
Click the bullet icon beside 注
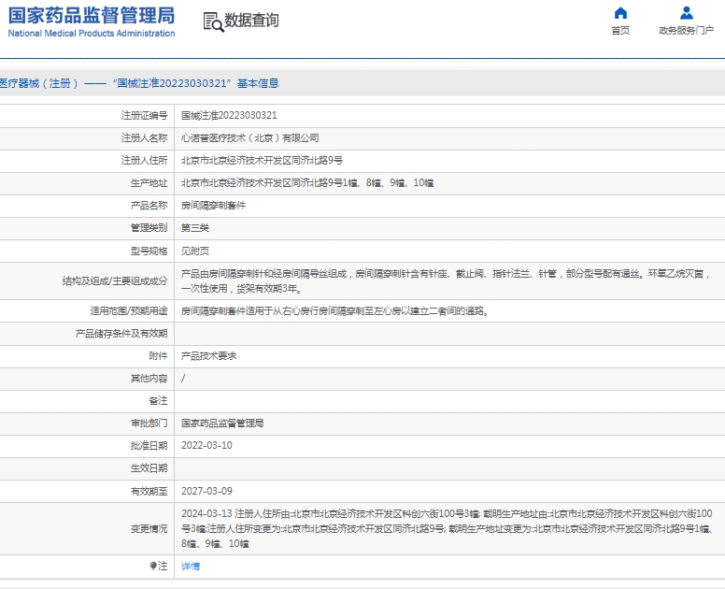[153, 566]
